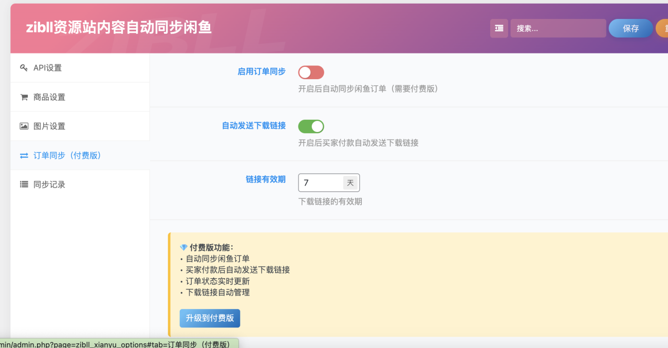Select the 同步记录 tab
The height and width of the screenshot is (348, 668).
point(49,185)
